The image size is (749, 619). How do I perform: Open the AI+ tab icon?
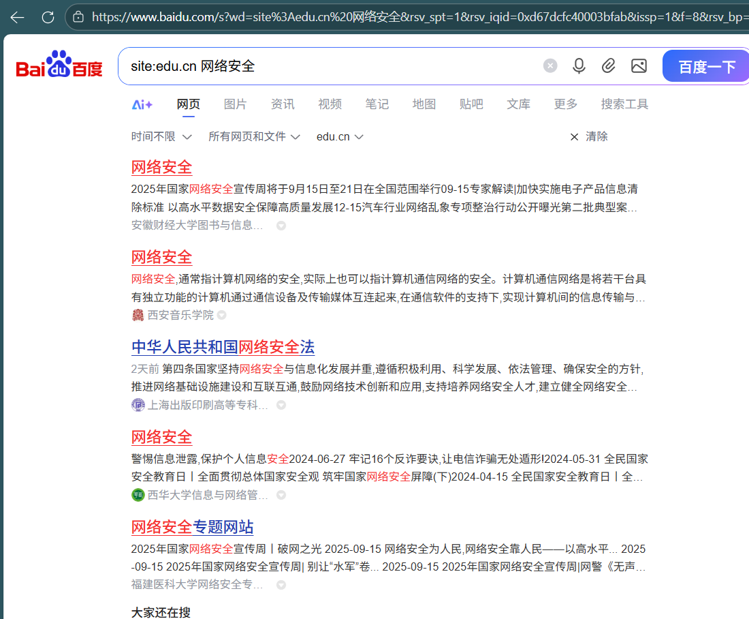click(x=142, y=104)
